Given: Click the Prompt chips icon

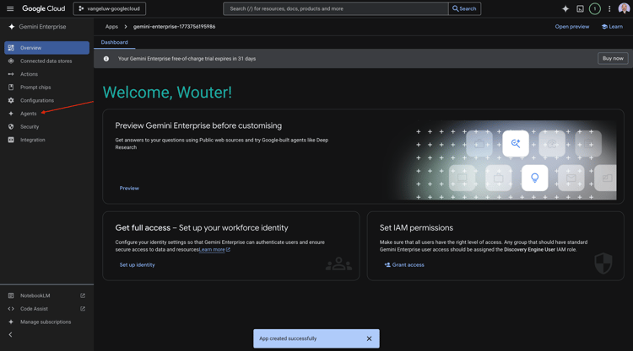Looking at the screenshot, I should pos(11,87).
